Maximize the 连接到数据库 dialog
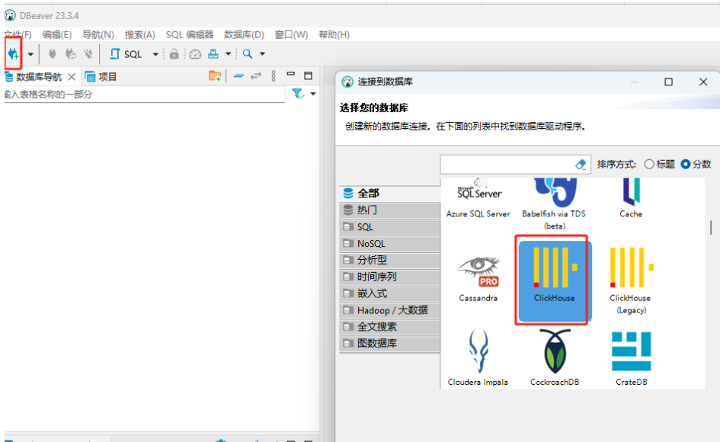This screenshot has height=442, width=720. pyautogui.click(x=669, y=82)
